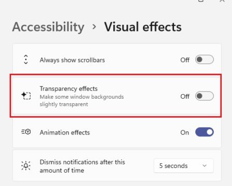232x186 pixels.
Task: Select the Always show scrollbars label
Action: 72,60
